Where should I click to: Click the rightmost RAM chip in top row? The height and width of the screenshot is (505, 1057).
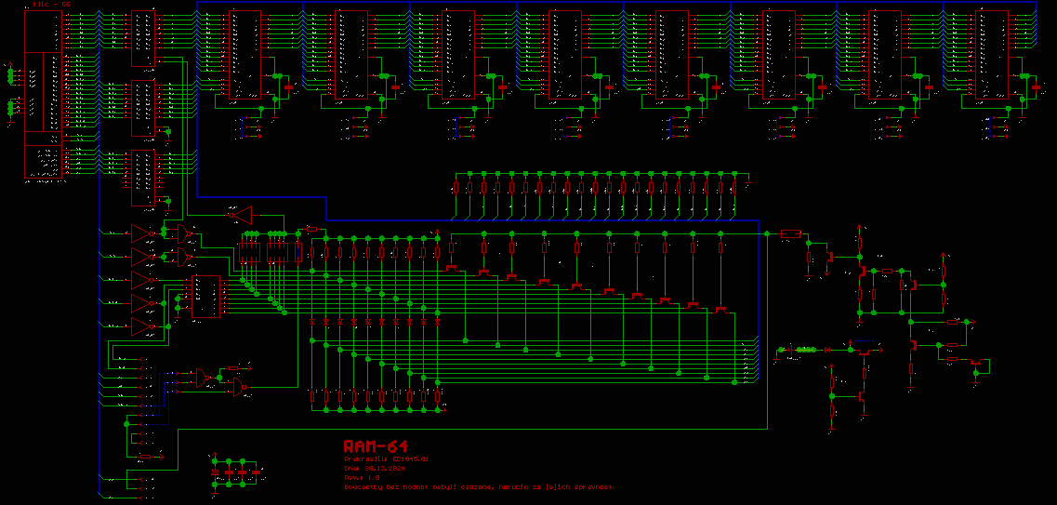[993, 54]
